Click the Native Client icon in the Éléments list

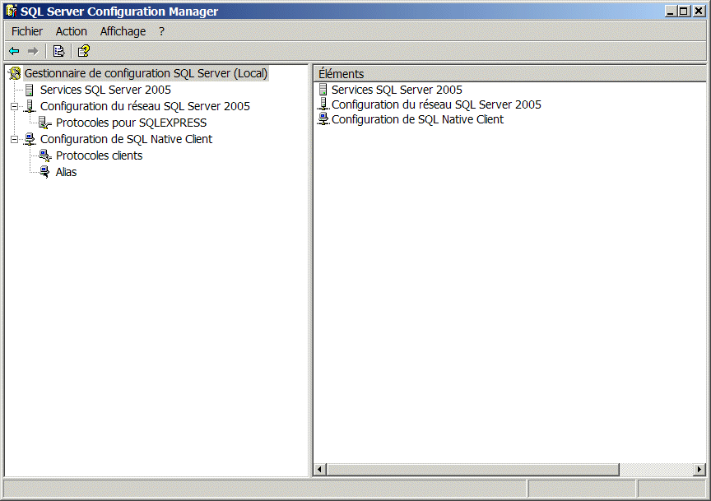pos(323,118)
